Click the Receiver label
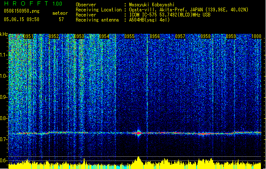This screenshot has height=169, width=266. 86,15
